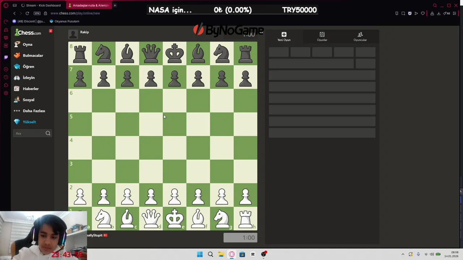Expand the hidden system tray icons
The height and width of the screenshot is (260, 463).
[403, 255]
